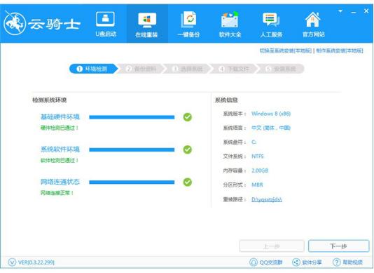Click 制作系统安装[本地版] link

(x=340, y=51)
